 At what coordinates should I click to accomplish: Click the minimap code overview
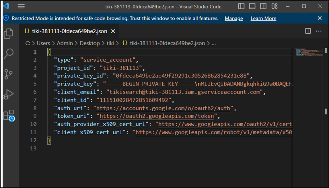[x=309, y=52]
